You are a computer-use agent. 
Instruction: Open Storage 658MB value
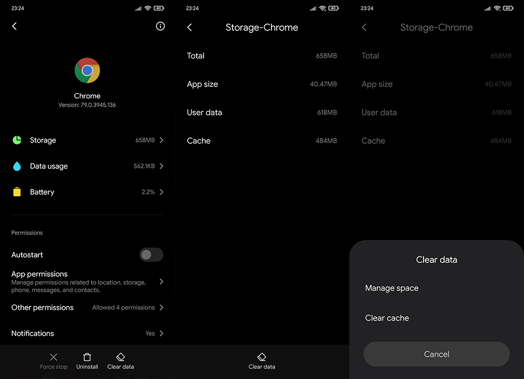click(145, 140)
